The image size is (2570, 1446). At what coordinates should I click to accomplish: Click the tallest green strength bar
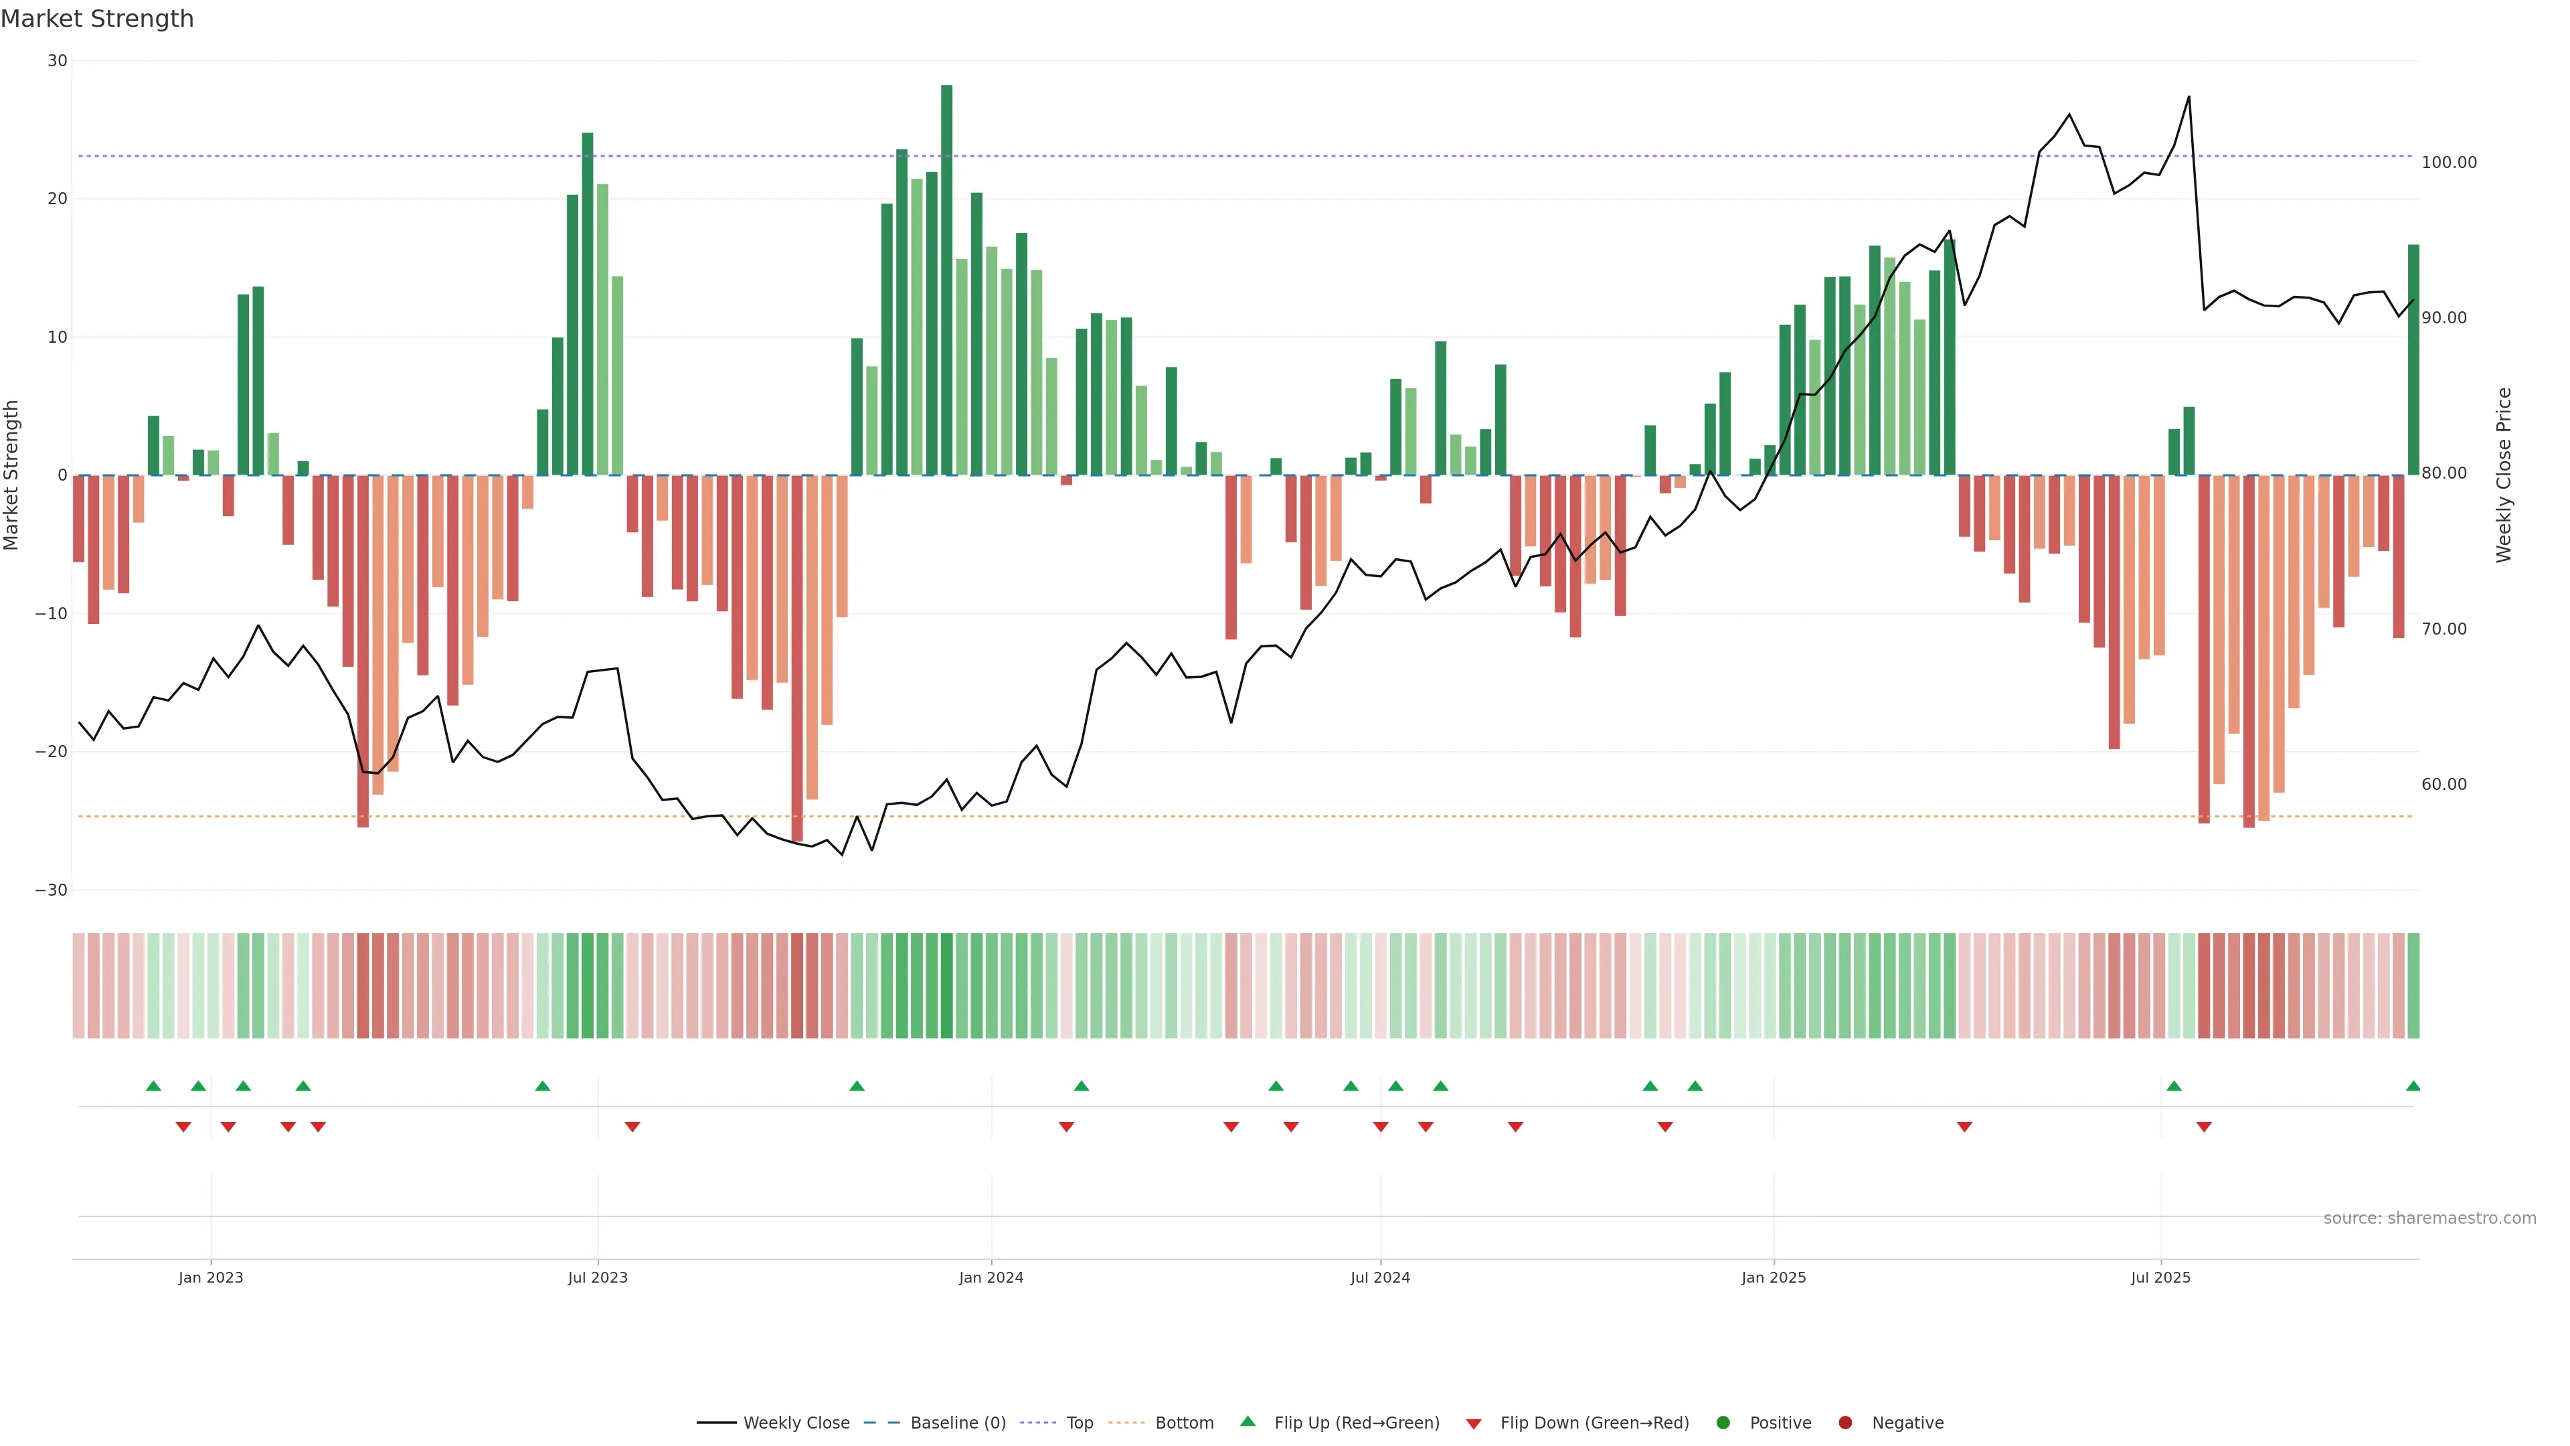[x=947, y=279]
